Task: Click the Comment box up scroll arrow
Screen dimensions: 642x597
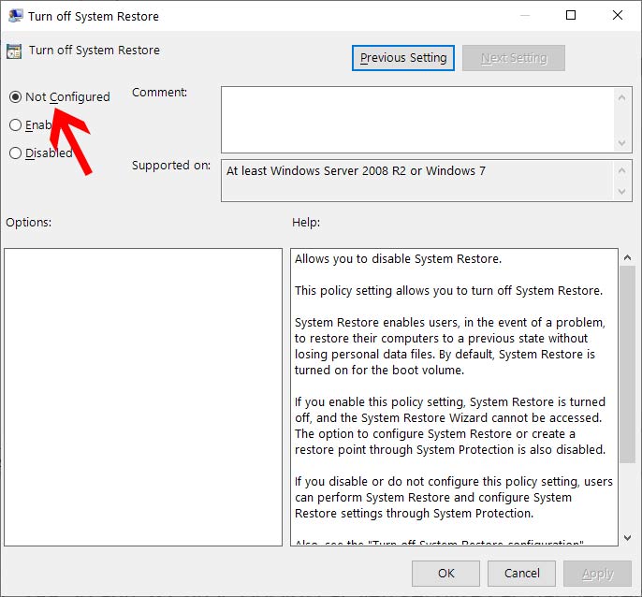Action: 621,97
